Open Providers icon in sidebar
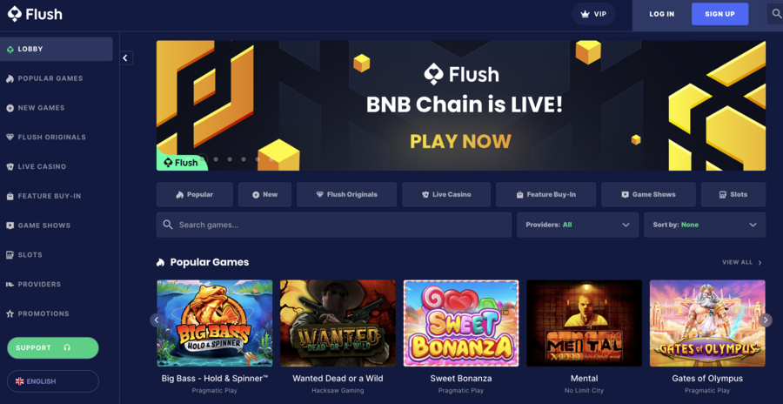 pyautogui.click(x=10, y=285)
